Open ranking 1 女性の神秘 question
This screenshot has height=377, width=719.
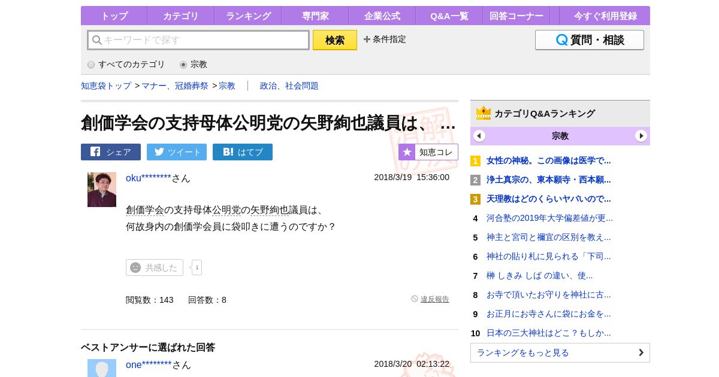[x=548, y=160]
